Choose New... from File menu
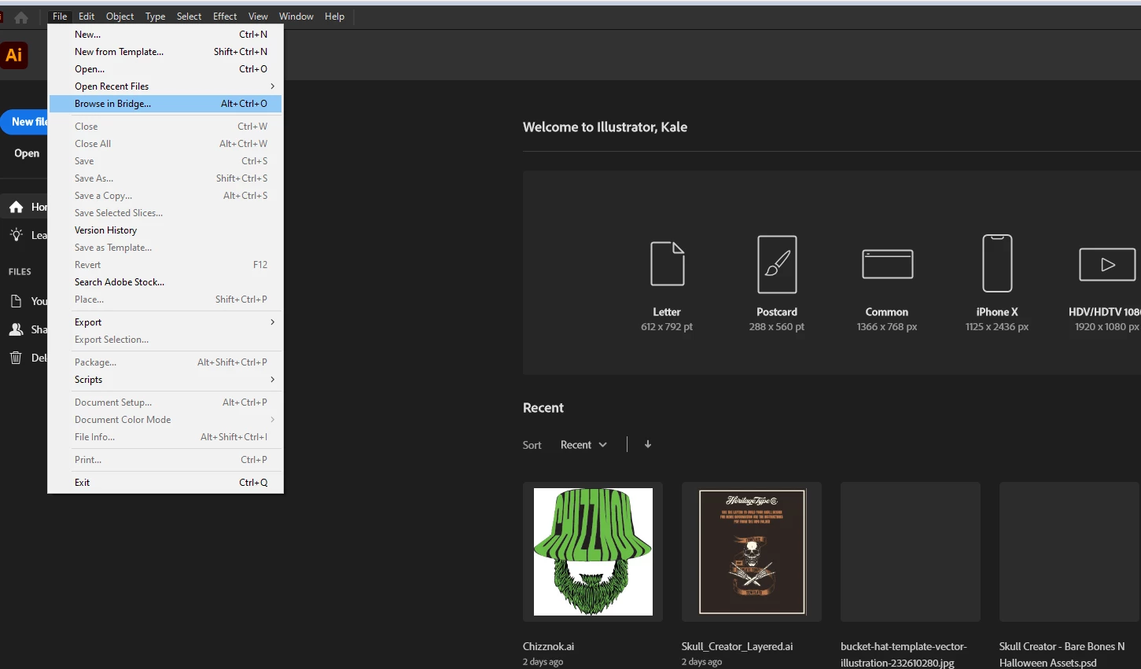Image resolution: width=1141 pixels, height=669 pixels. (165, 35)
